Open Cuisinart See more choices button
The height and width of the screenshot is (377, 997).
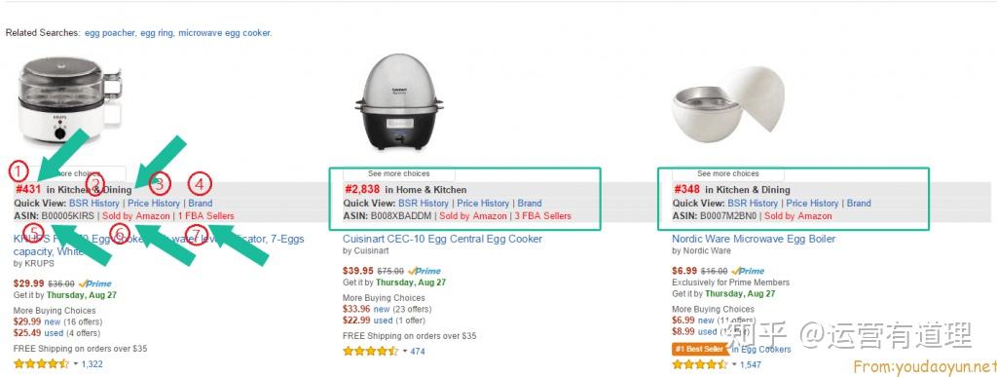pyautogui.click(x=398, y=173)
